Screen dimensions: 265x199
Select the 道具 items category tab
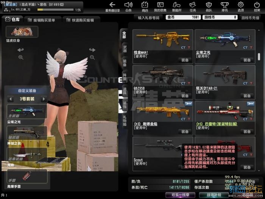[125, 91]
